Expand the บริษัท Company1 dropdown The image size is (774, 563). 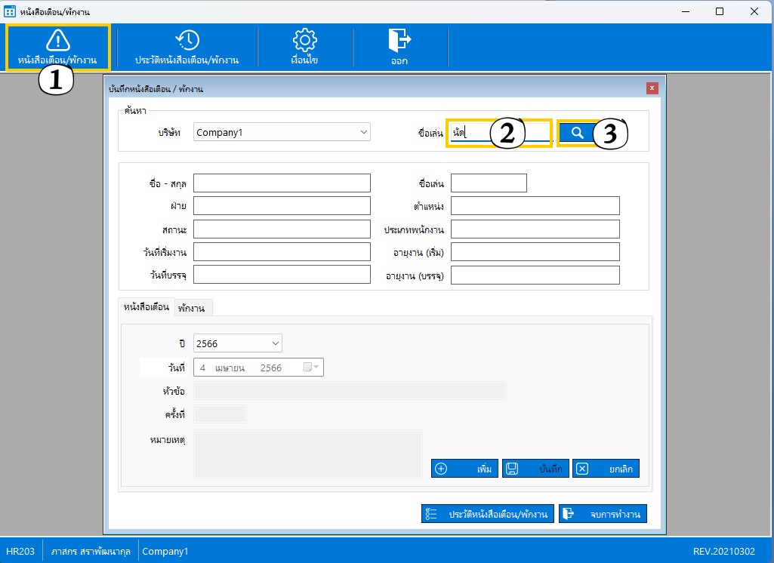click(362, 132)
